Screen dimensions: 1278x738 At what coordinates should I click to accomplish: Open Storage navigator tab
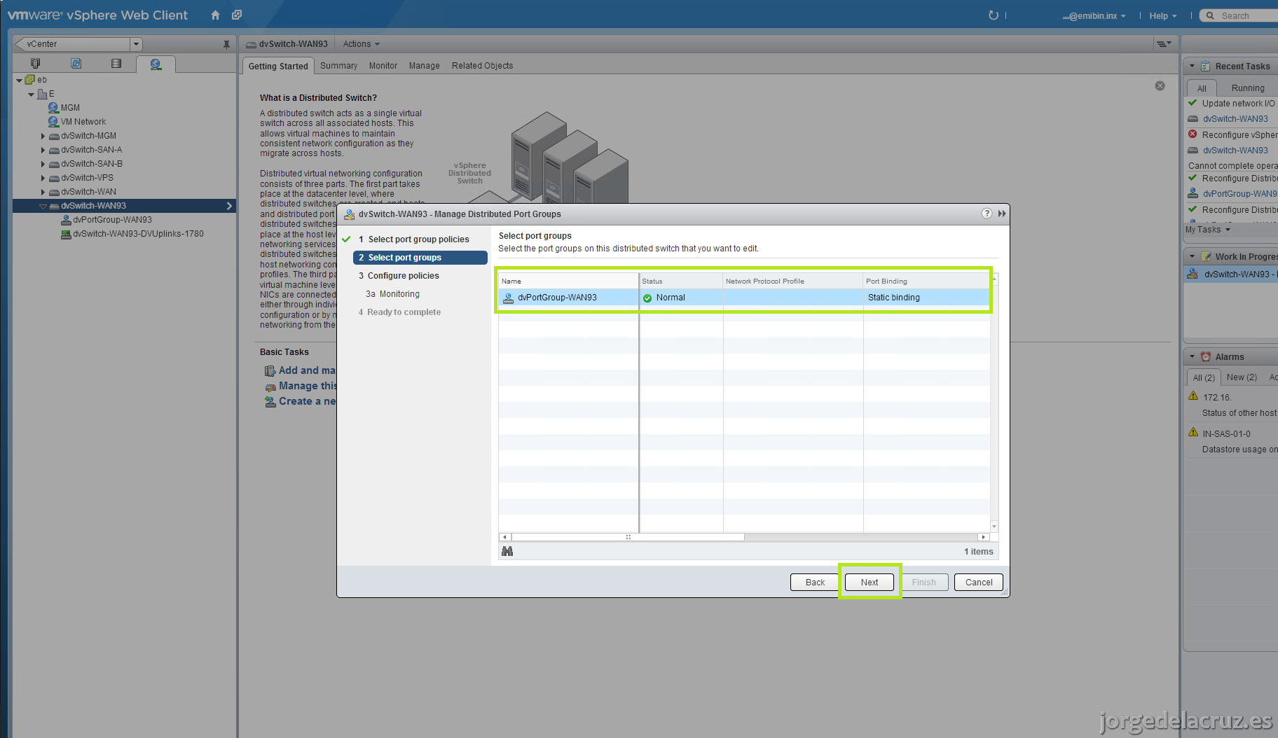[116, 64]
